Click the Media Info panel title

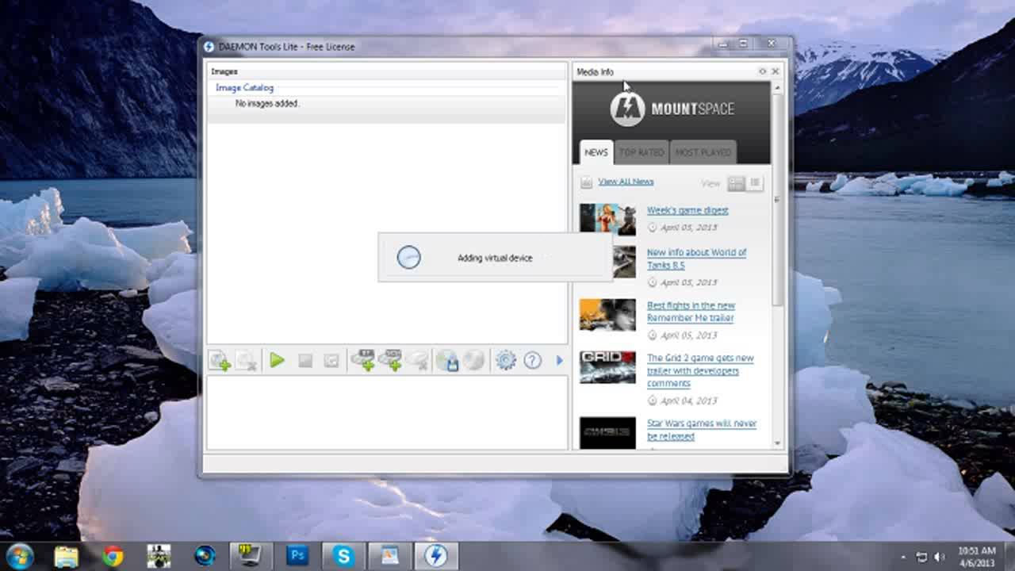click(595, 71)
